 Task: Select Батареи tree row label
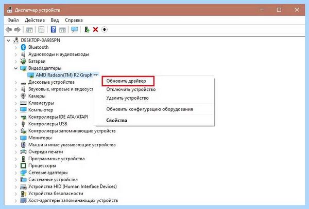pos(37,61)
